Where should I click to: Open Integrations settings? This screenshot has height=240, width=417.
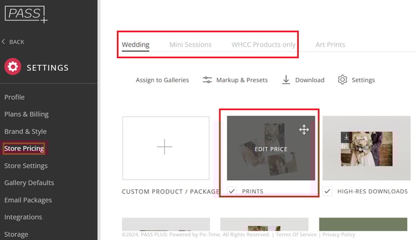tap(23, 217)
